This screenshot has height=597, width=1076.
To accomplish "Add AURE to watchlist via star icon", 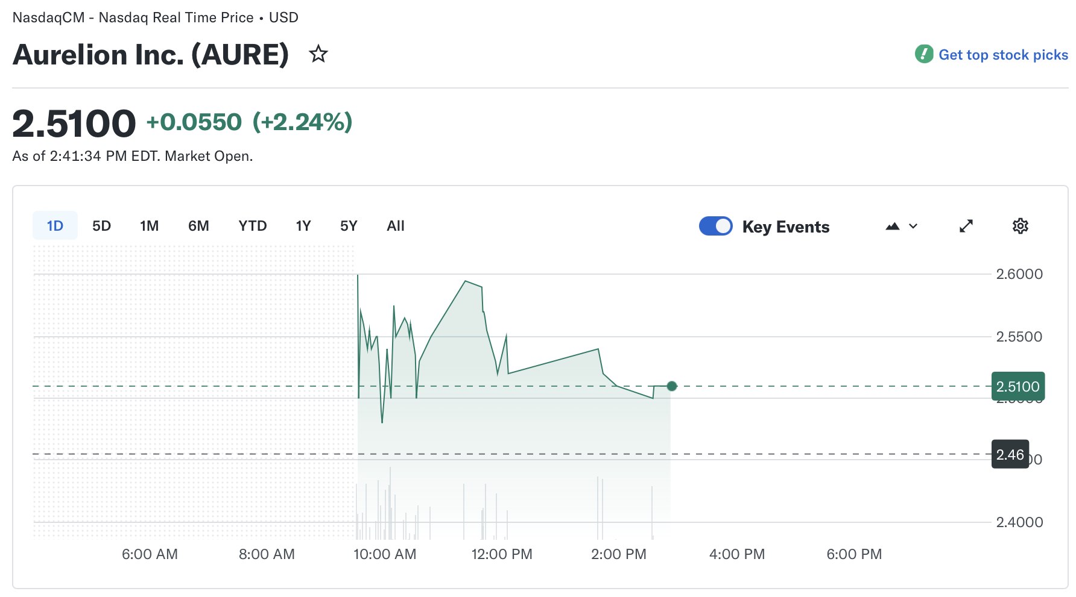I will 318,54.
